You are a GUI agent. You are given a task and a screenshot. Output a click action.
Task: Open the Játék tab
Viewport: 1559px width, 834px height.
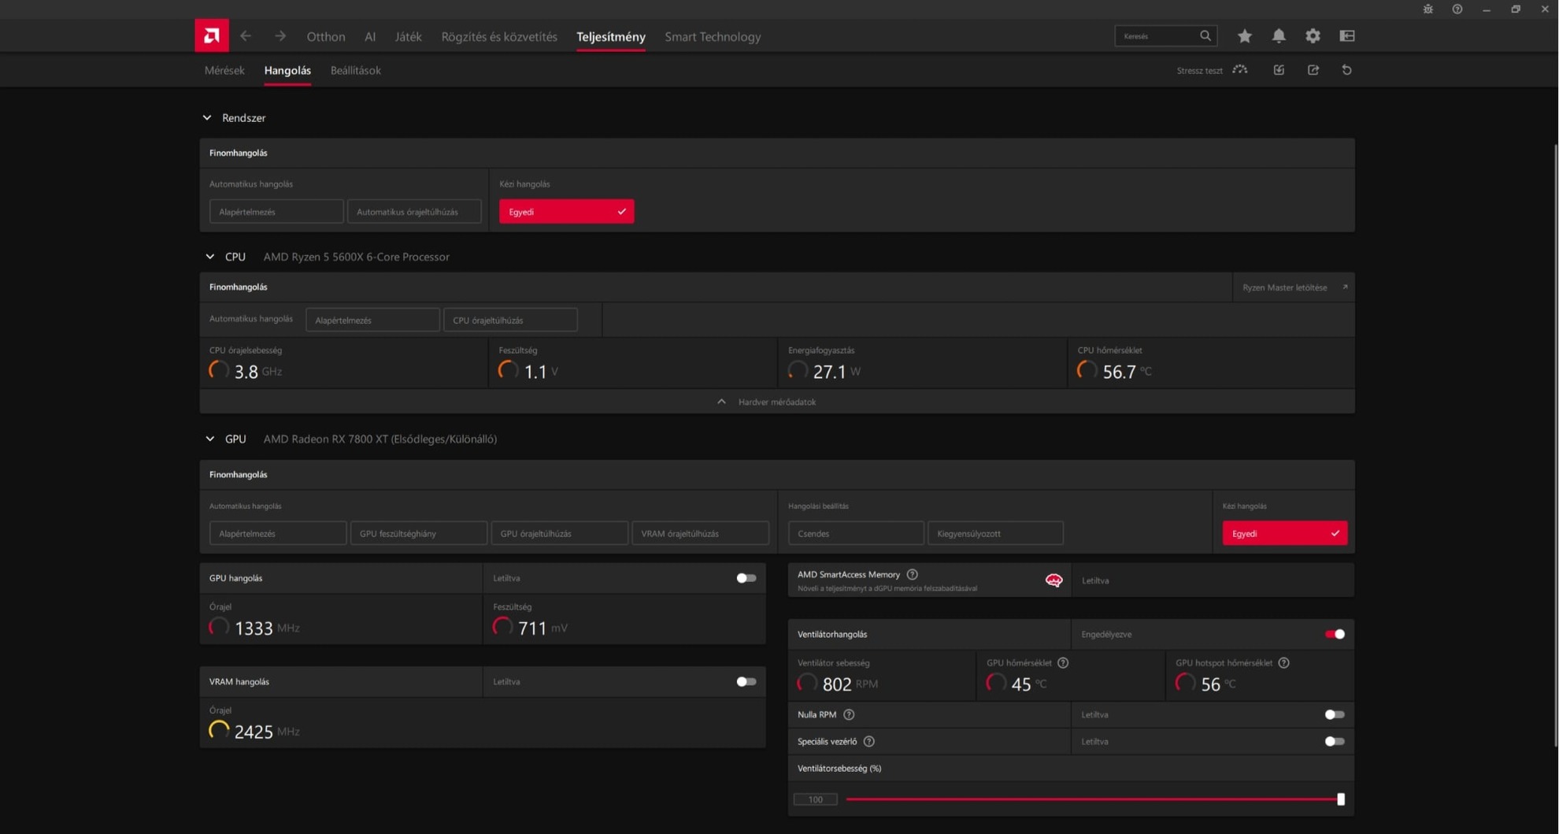coord(408,37)
